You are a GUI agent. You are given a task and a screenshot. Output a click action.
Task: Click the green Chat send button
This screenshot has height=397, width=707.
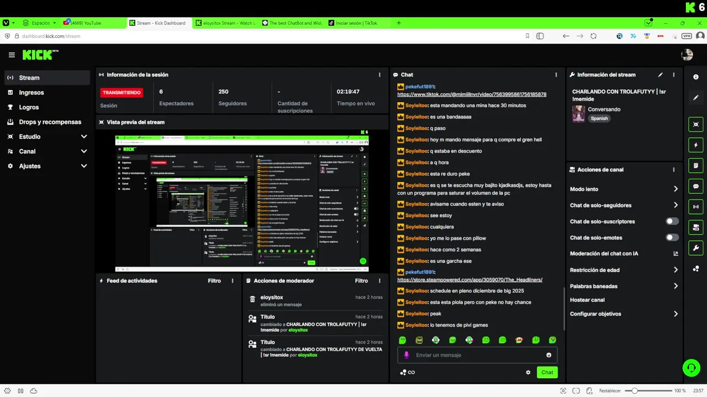pos(547,372)
